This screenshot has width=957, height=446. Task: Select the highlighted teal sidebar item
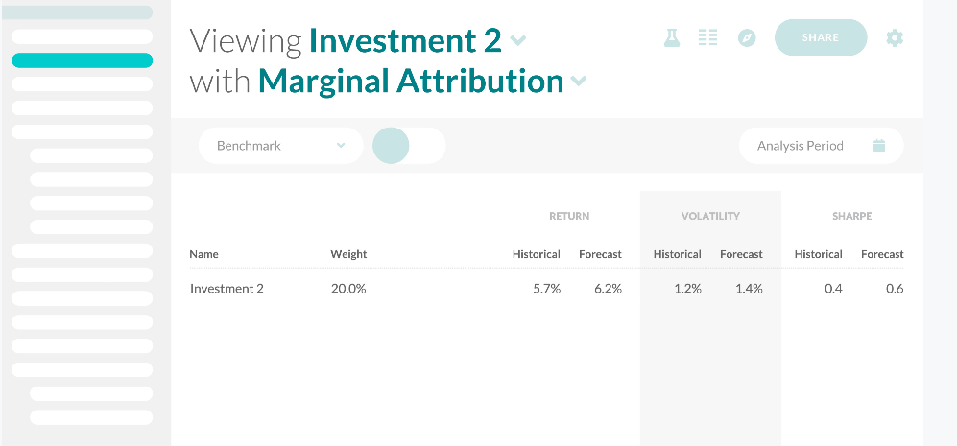tap(82, 60)
